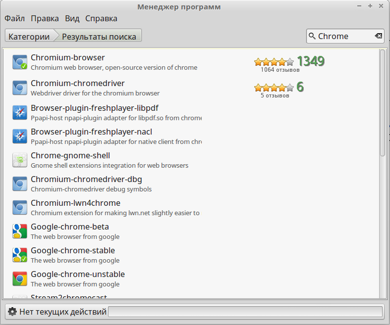Open the Chromium-chromedriver entry title
Viewport: 390px width, 325px height.
[x=78, y=83]
